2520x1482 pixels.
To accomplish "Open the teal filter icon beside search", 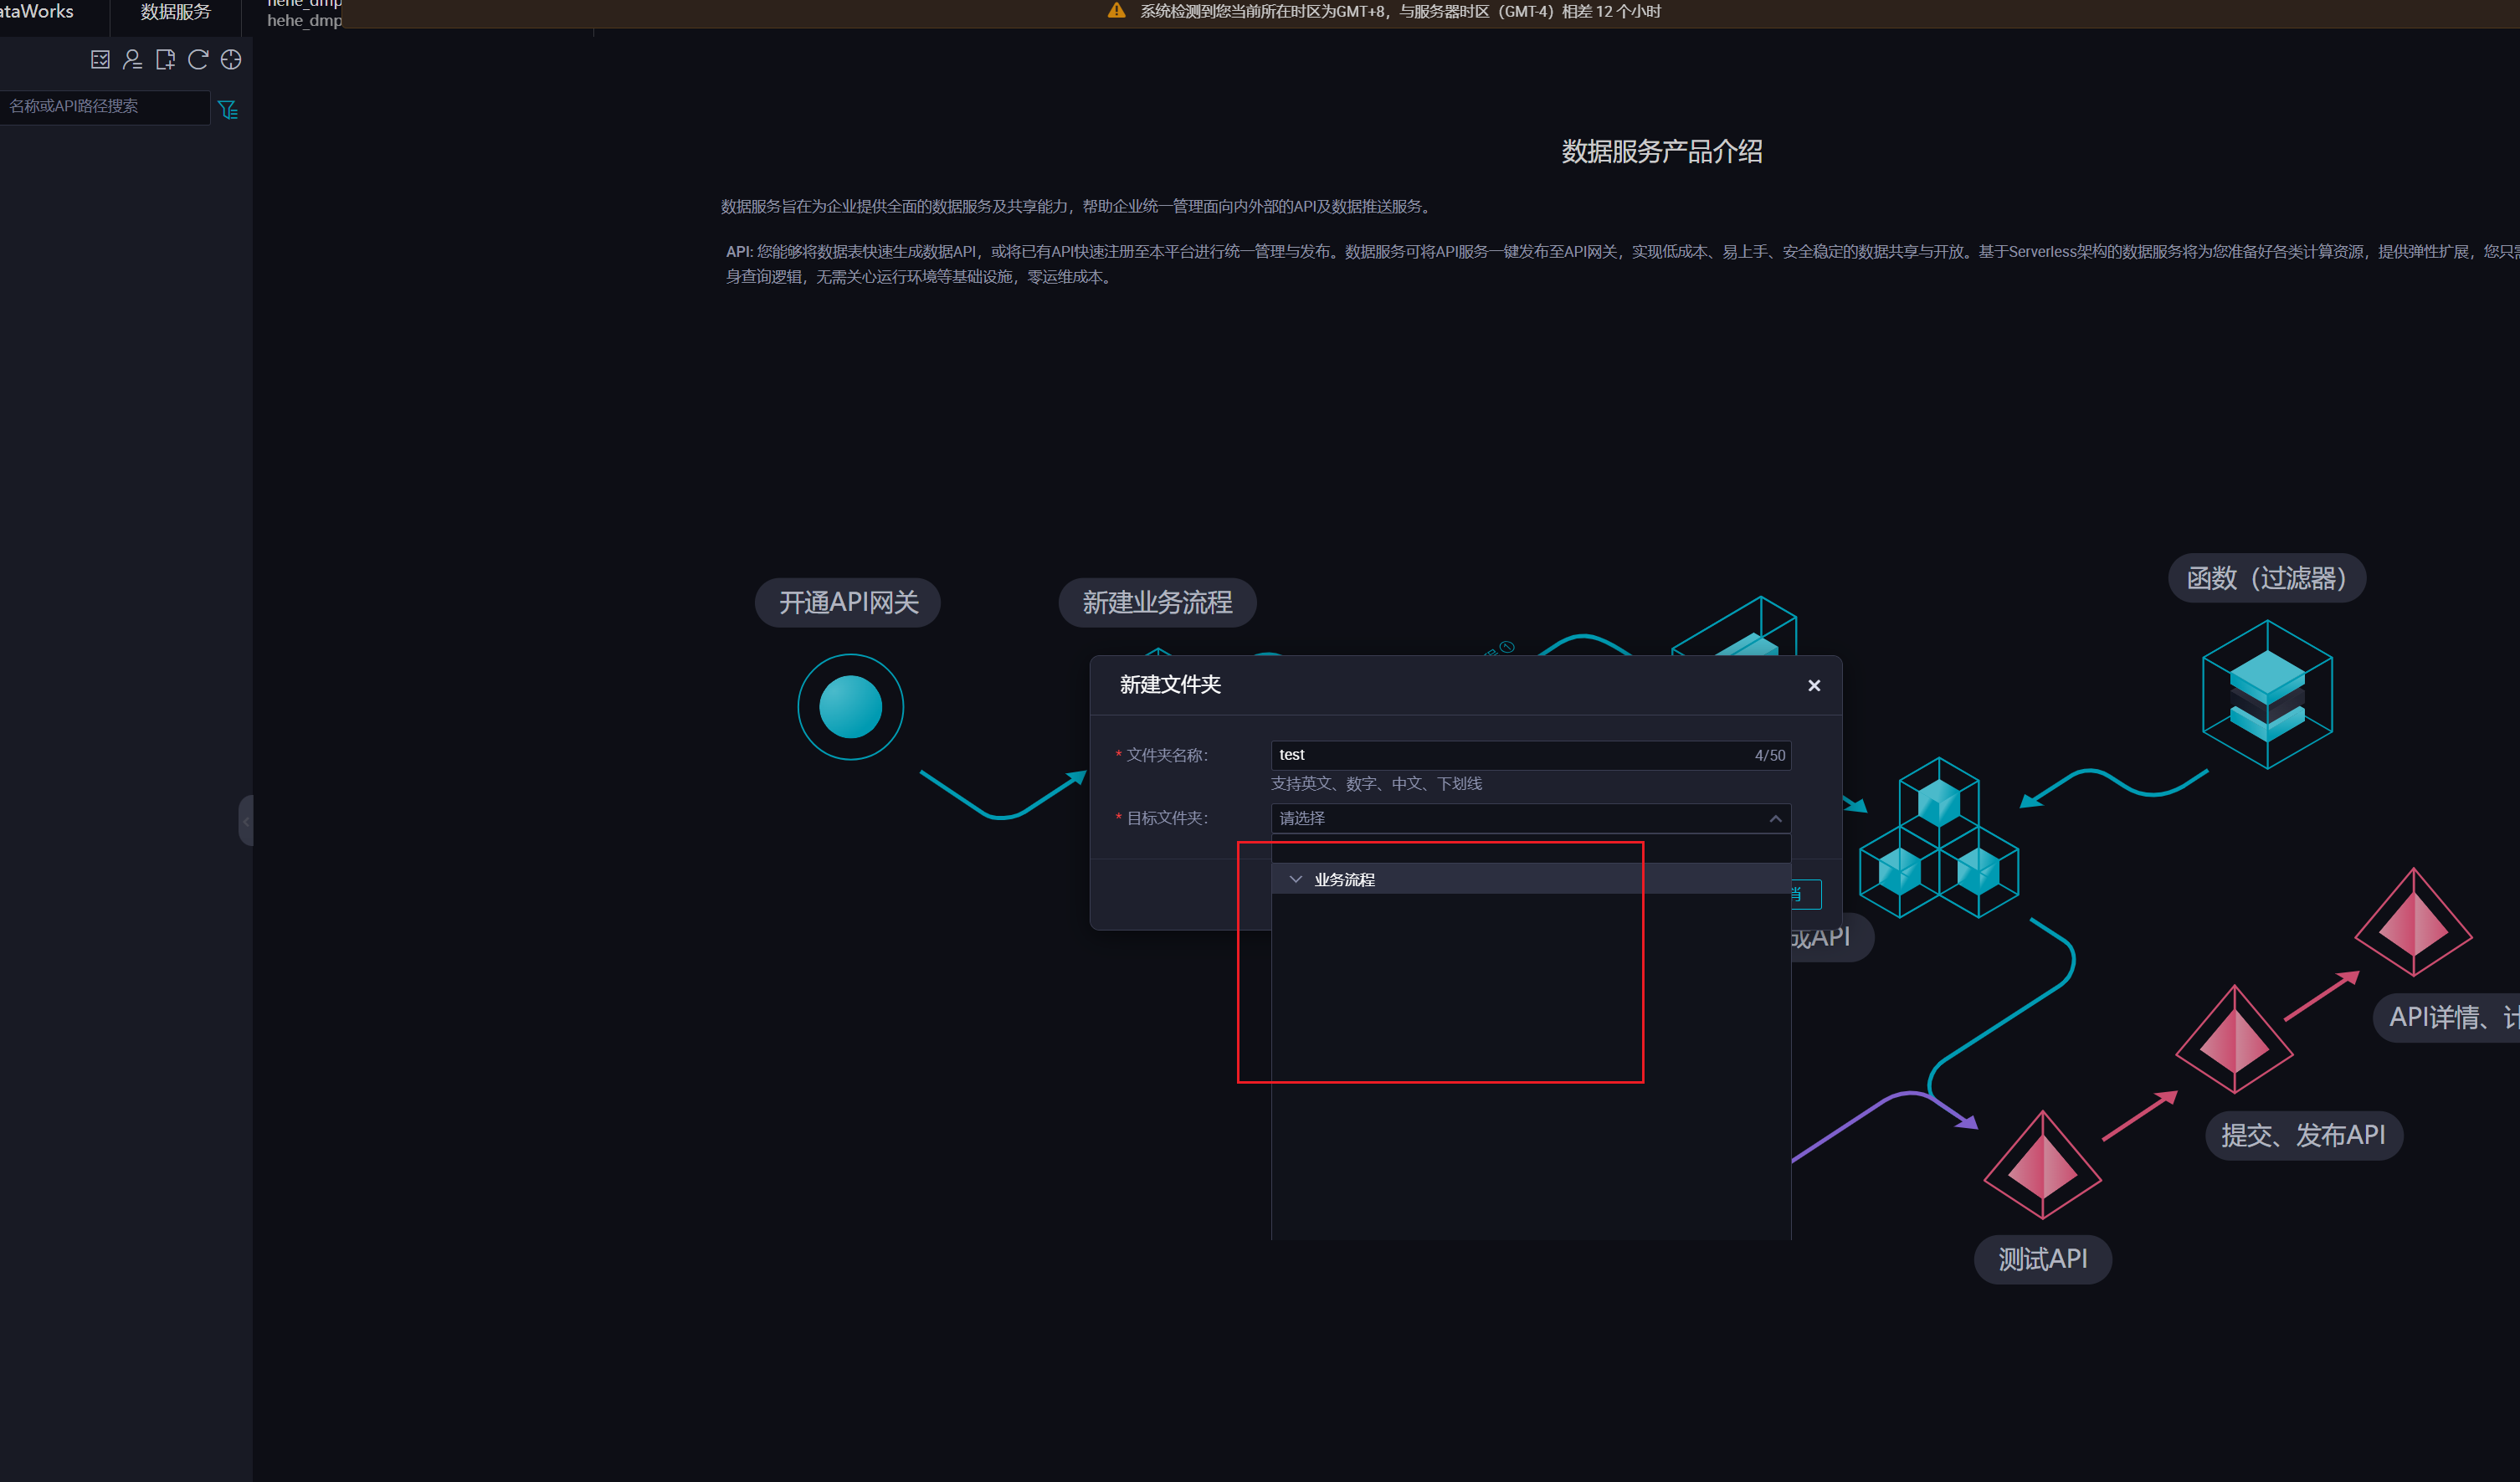I will pyautogui.click(x=228, y=110).
